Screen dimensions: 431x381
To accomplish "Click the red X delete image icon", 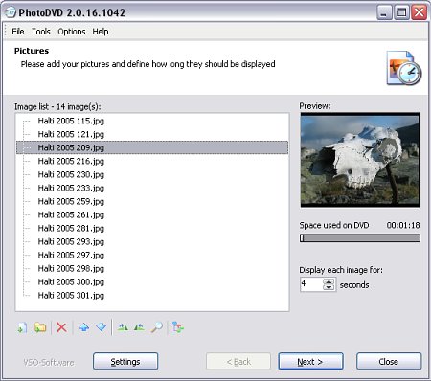I will pyautogui.click(x=61, y=327).
